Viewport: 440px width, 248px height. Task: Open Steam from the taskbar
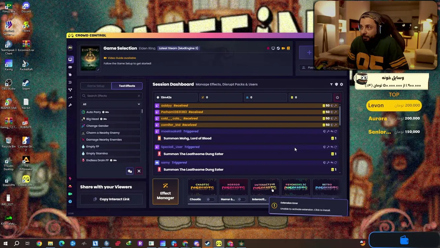tap(208, 244)
